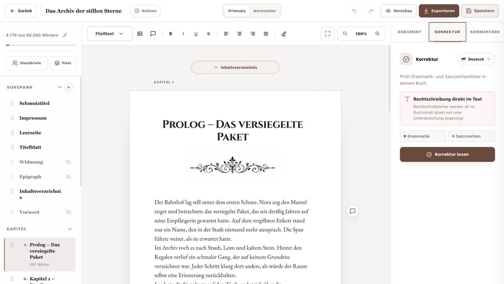
Task: Click the drag handle for Schmutztitel
Action: click(x=12, y=103)
